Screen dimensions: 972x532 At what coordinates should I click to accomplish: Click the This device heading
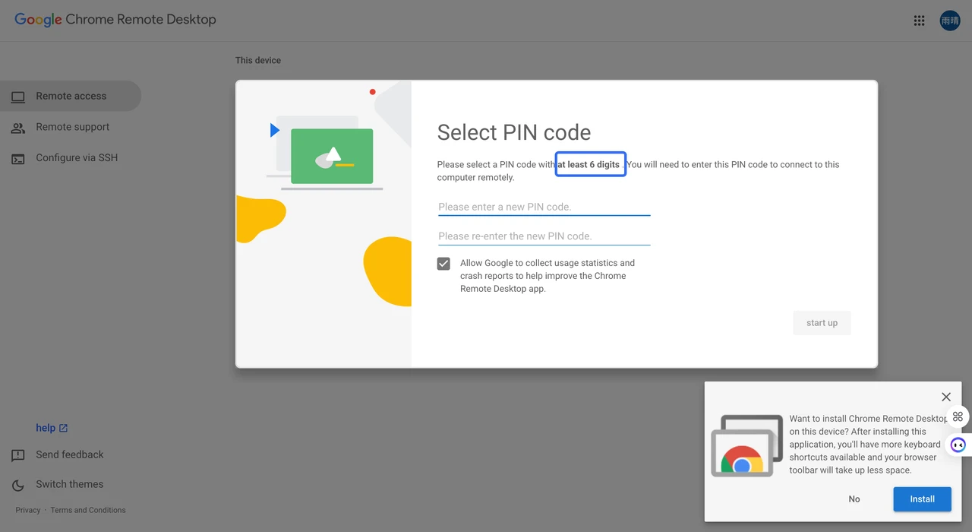(x=258, y=60)
